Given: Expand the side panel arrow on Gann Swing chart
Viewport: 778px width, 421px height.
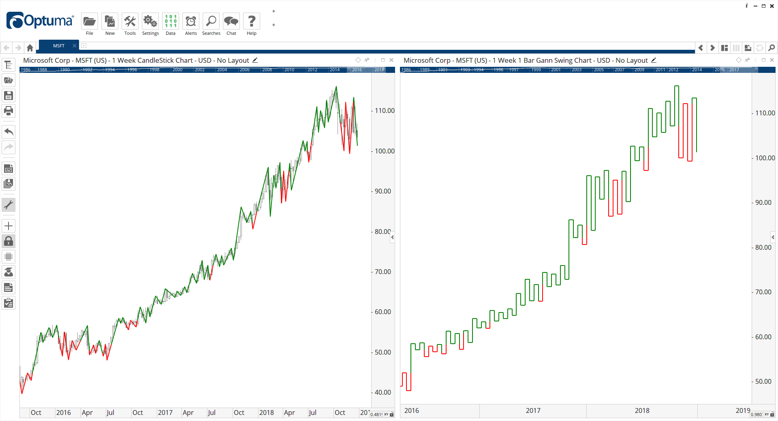Looking at the screenshot, I should tap(773, 237).
